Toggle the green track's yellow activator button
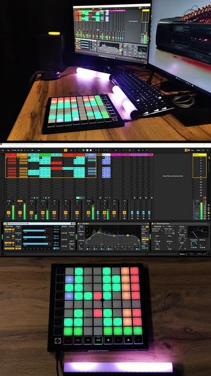The width and height of the screenshot is (211, 376). point(43,213)
